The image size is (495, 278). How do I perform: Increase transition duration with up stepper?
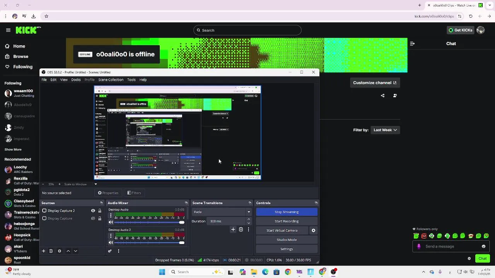point(249,219)
